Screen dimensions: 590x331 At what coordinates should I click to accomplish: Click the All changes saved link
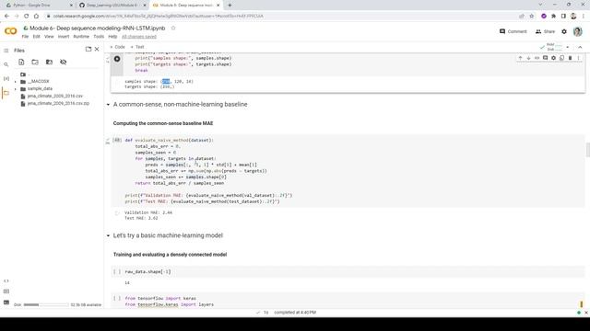(x=139, y=37)
